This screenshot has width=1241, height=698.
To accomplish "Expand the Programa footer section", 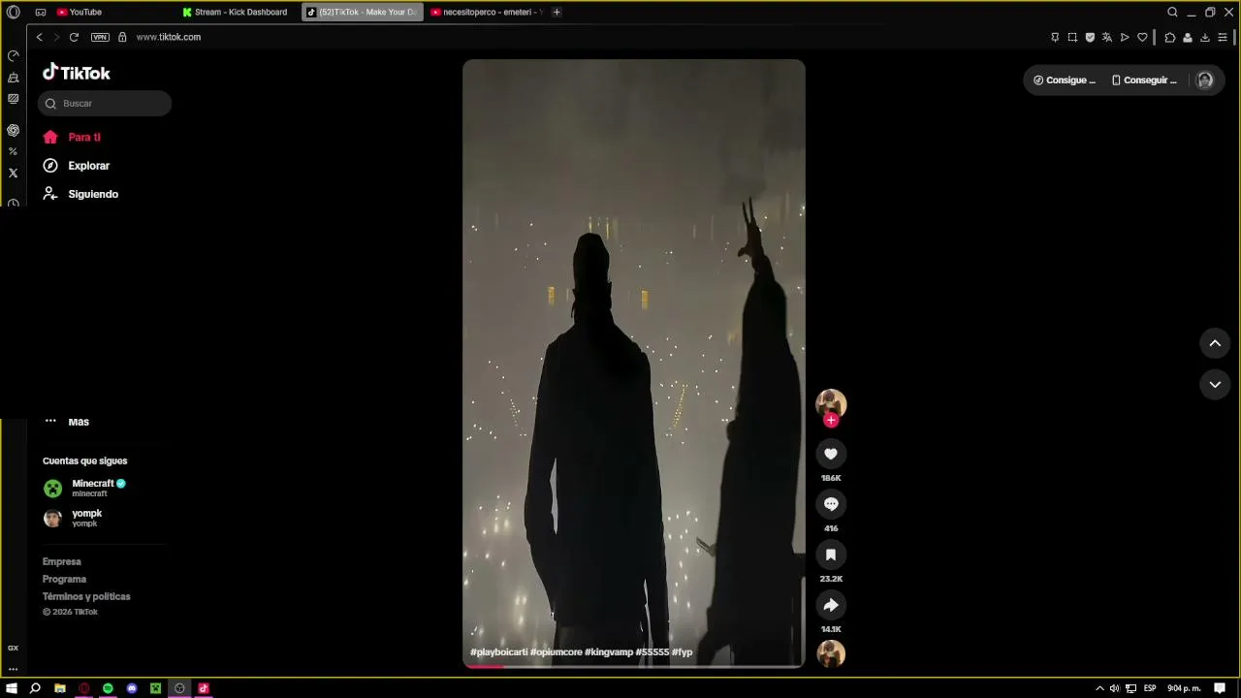I will (x=64, y=580).
